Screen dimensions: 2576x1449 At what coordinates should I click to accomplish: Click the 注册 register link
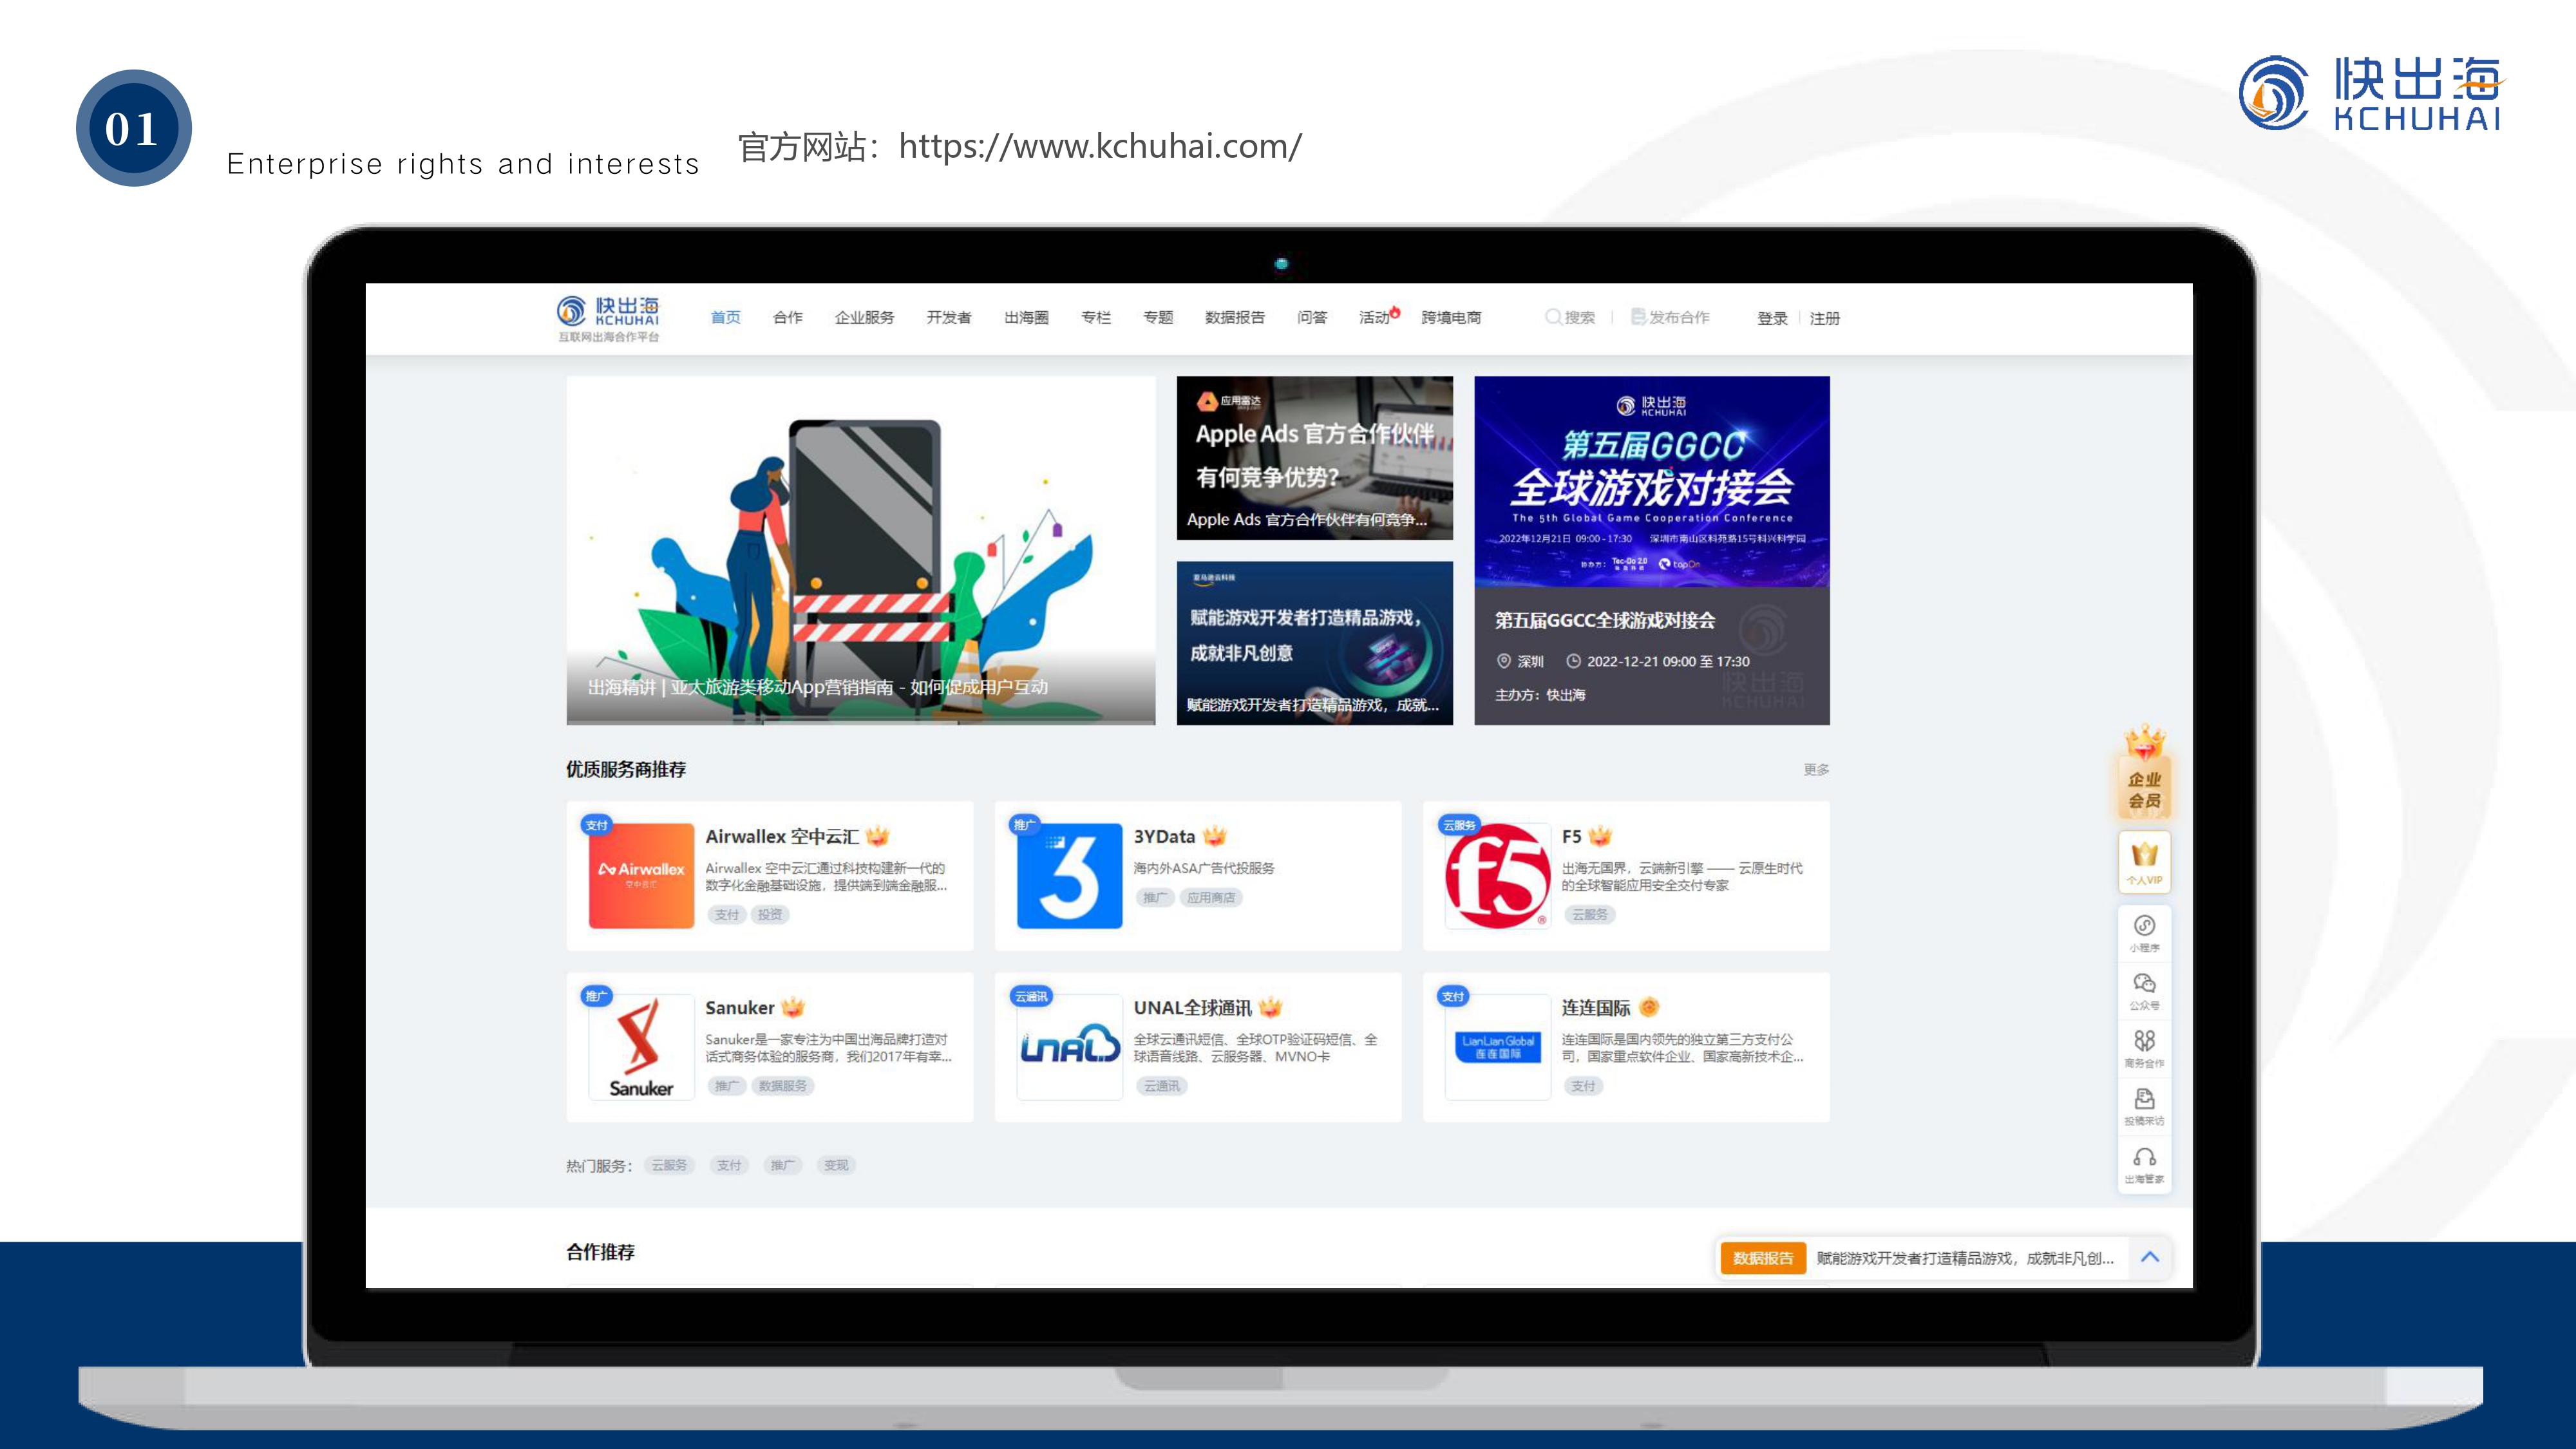(1824, 318)
